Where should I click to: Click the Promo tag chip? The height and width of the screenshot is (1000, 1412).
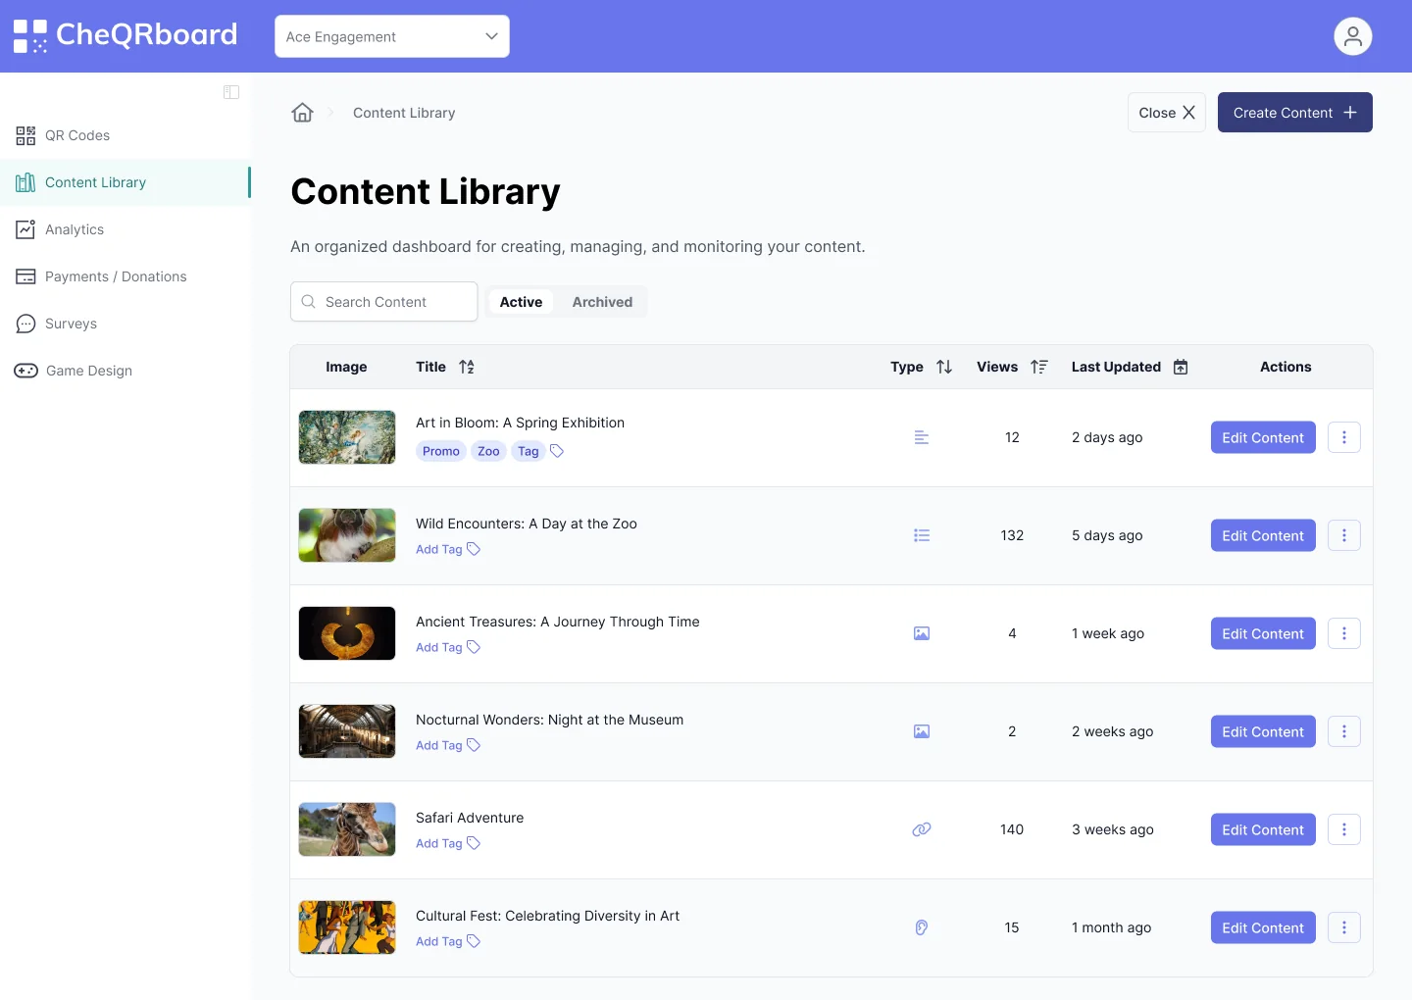[441, 451]
